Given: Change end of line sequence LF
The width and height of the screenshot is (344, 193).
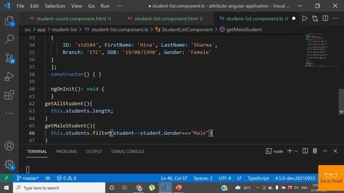Looking at the screenshot, I should [x=239, y=178].
